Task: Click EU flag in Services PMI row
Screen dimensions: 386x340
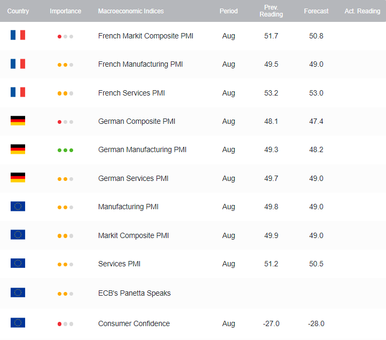Action: coord(18,263)
